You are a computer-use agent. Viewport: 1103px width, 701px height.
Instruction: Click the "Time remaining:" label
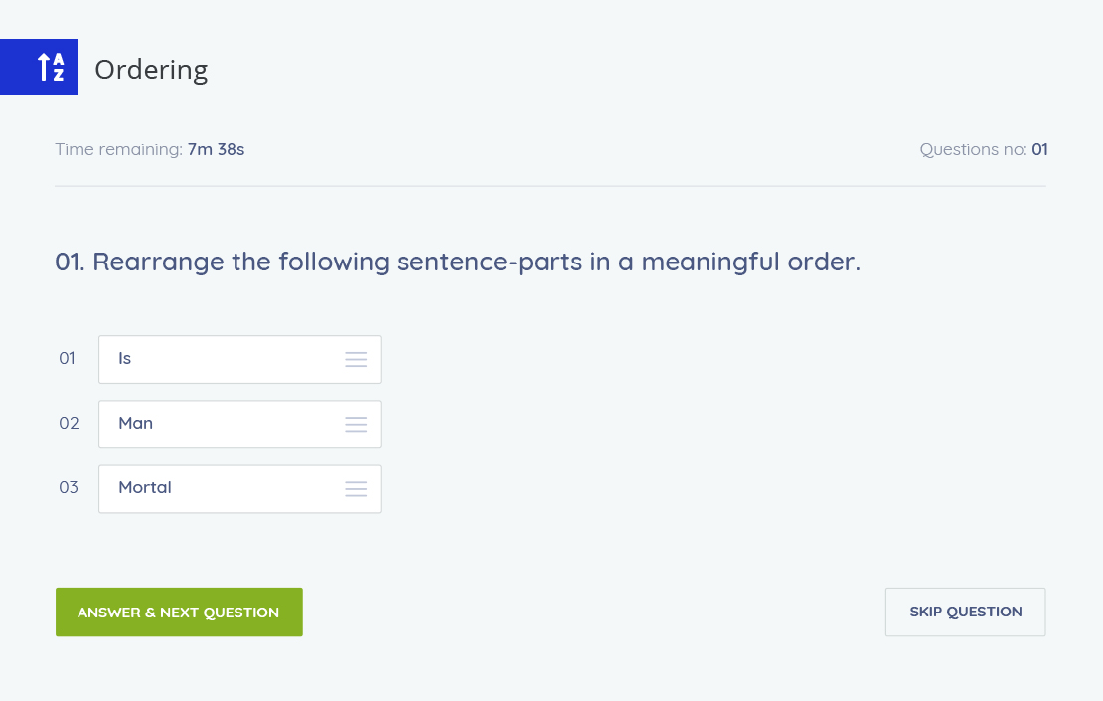point(119,150)
